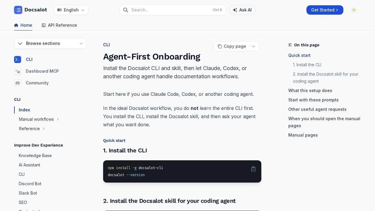
Task: Switch to the Home tab
Action: [23, 25]
